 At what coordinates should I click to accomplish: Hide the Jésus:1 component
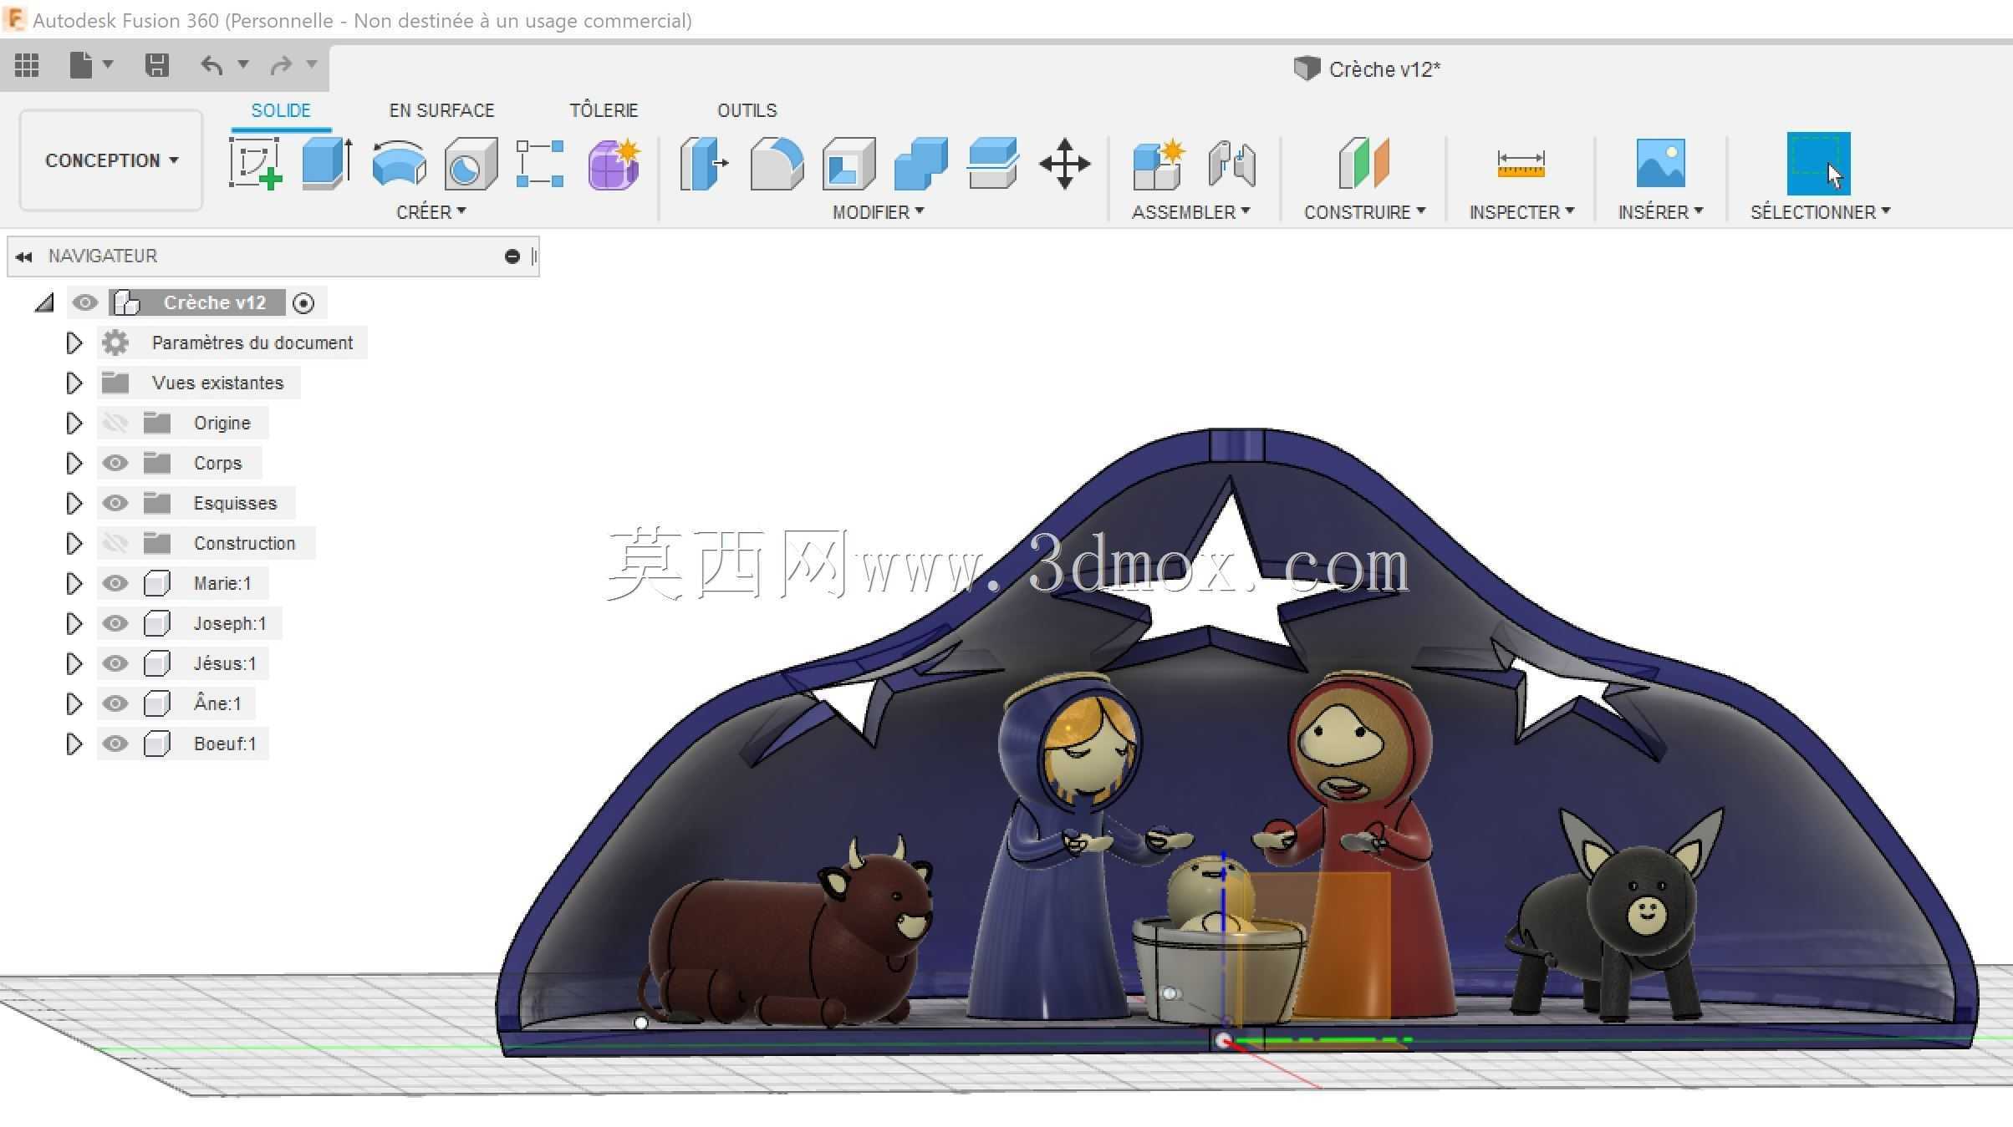point(115,663)
